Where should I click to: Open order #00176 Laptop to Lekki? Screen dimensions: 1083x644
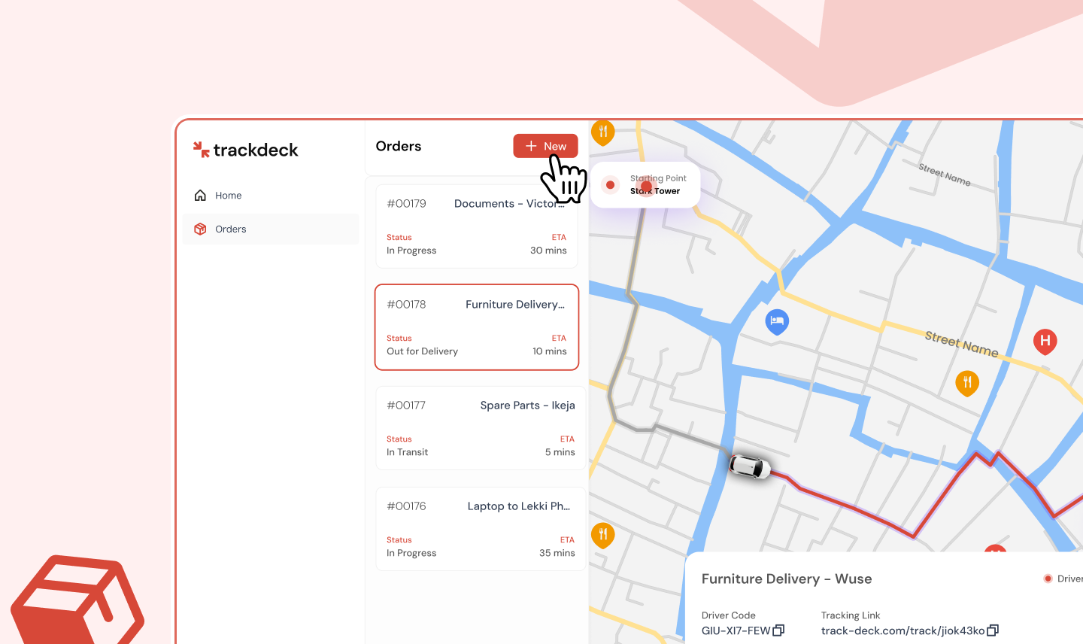point(480,528)
